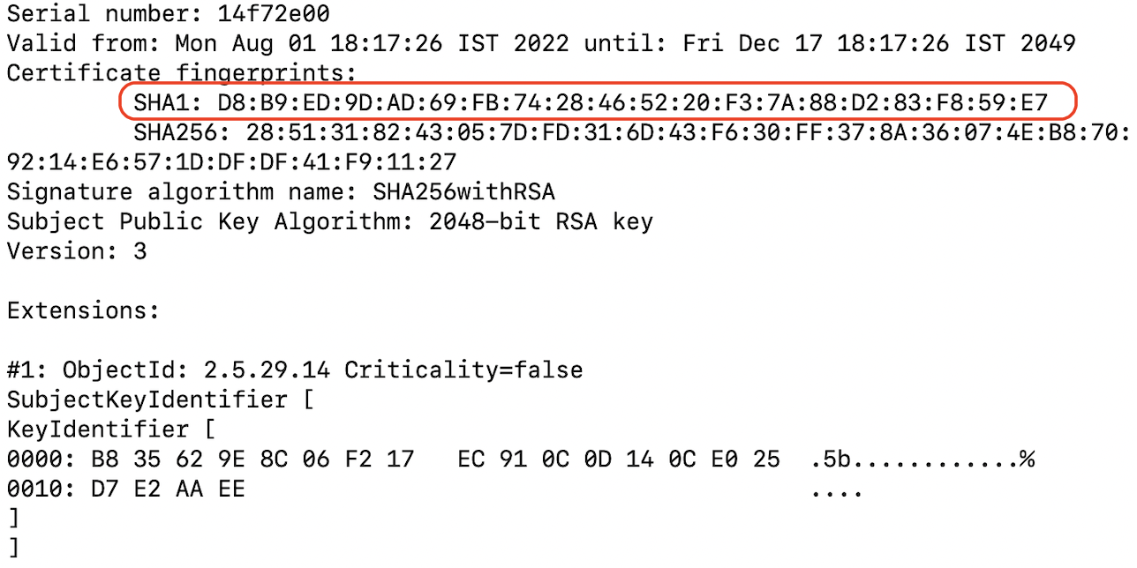Image resolution: width=1137 pixels, height=568 pixels.
Task: Click the "SHA256:" label text
Action: pyautogui.click(x=177, y=133)
